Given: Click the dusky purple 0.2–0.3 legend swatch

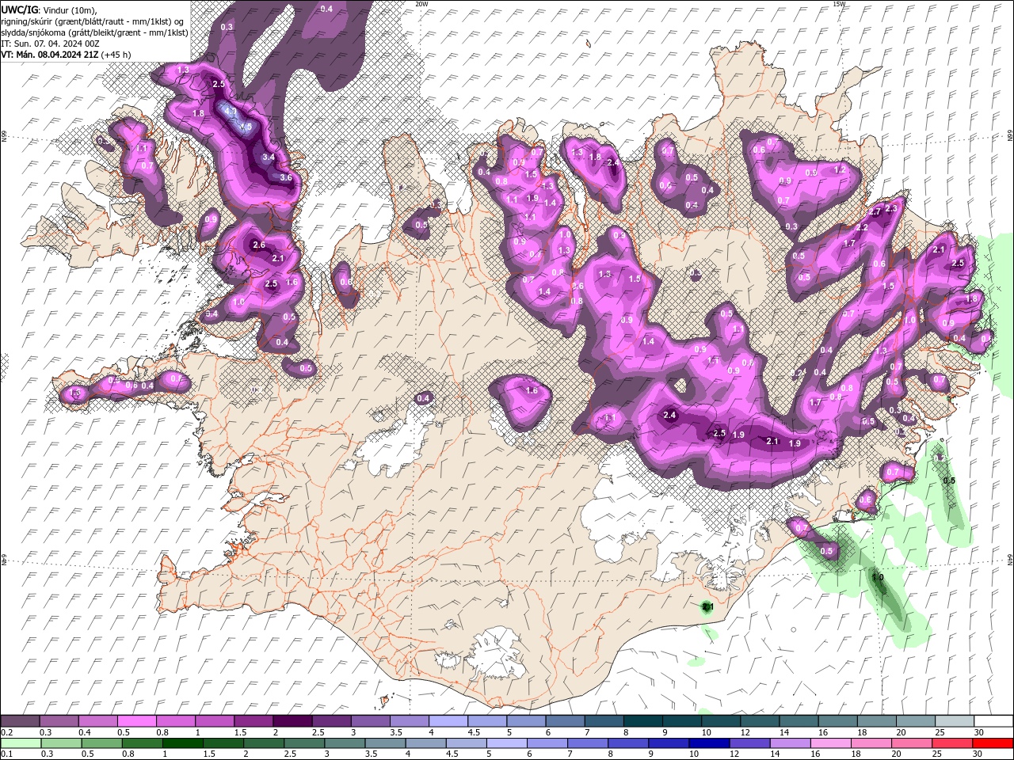Looking at the screenshot, I should 21,721.
